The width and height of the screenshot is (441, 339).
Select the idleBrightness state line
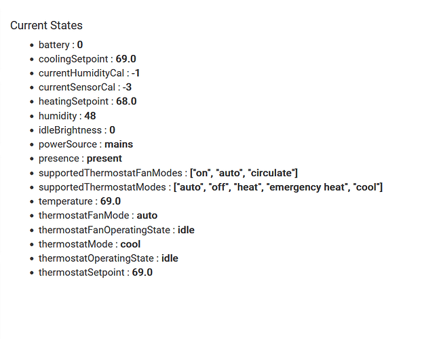click(77, 130)
